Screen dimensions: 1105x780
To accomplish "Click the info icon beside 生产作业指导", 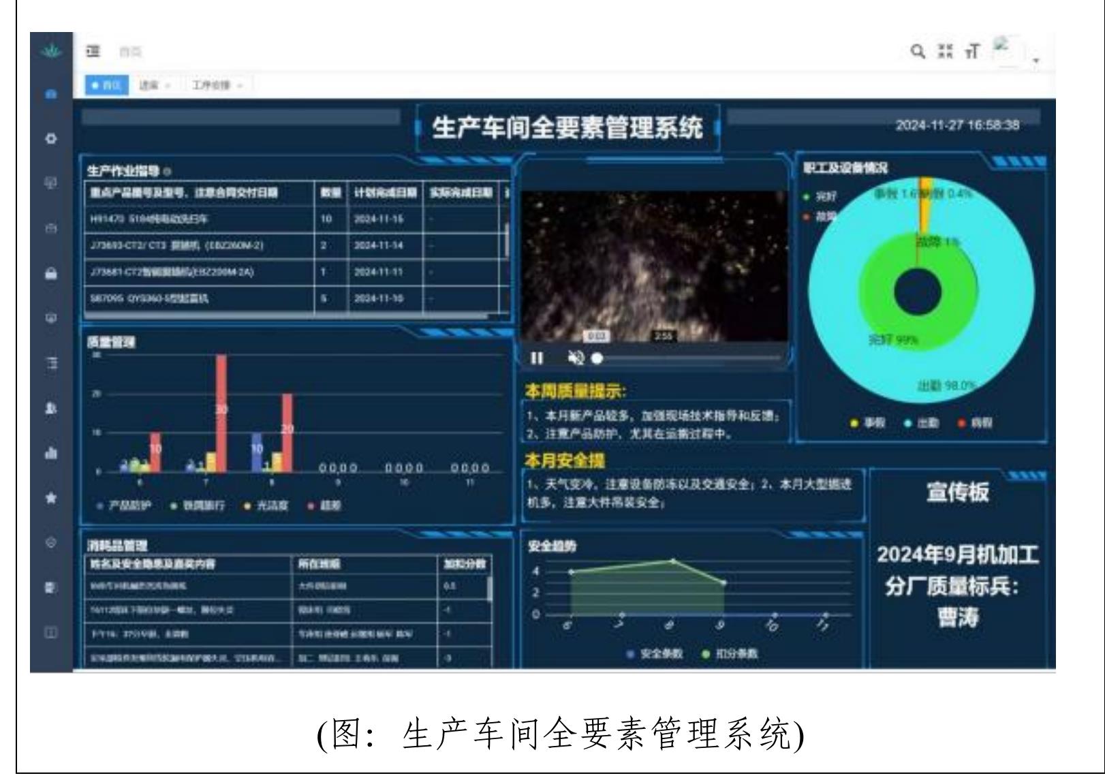I will (168, 171).
